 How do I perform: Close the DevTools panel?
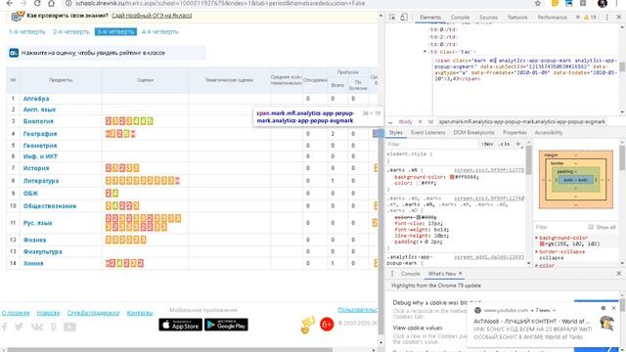click(619, 18)
